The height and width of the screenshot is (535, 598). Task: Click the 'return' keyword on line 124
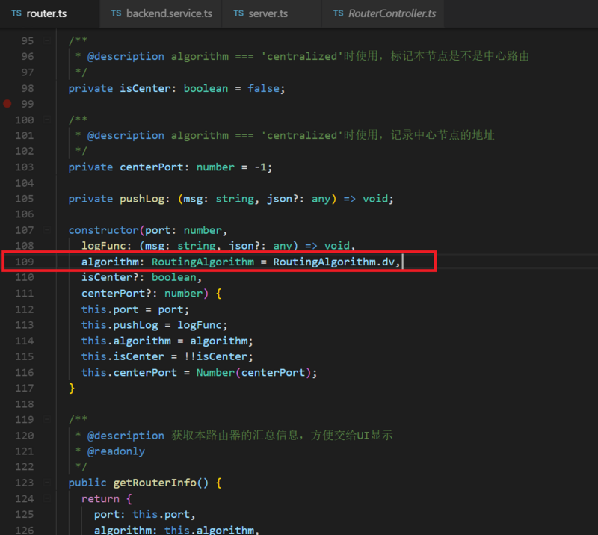point(100,499)
